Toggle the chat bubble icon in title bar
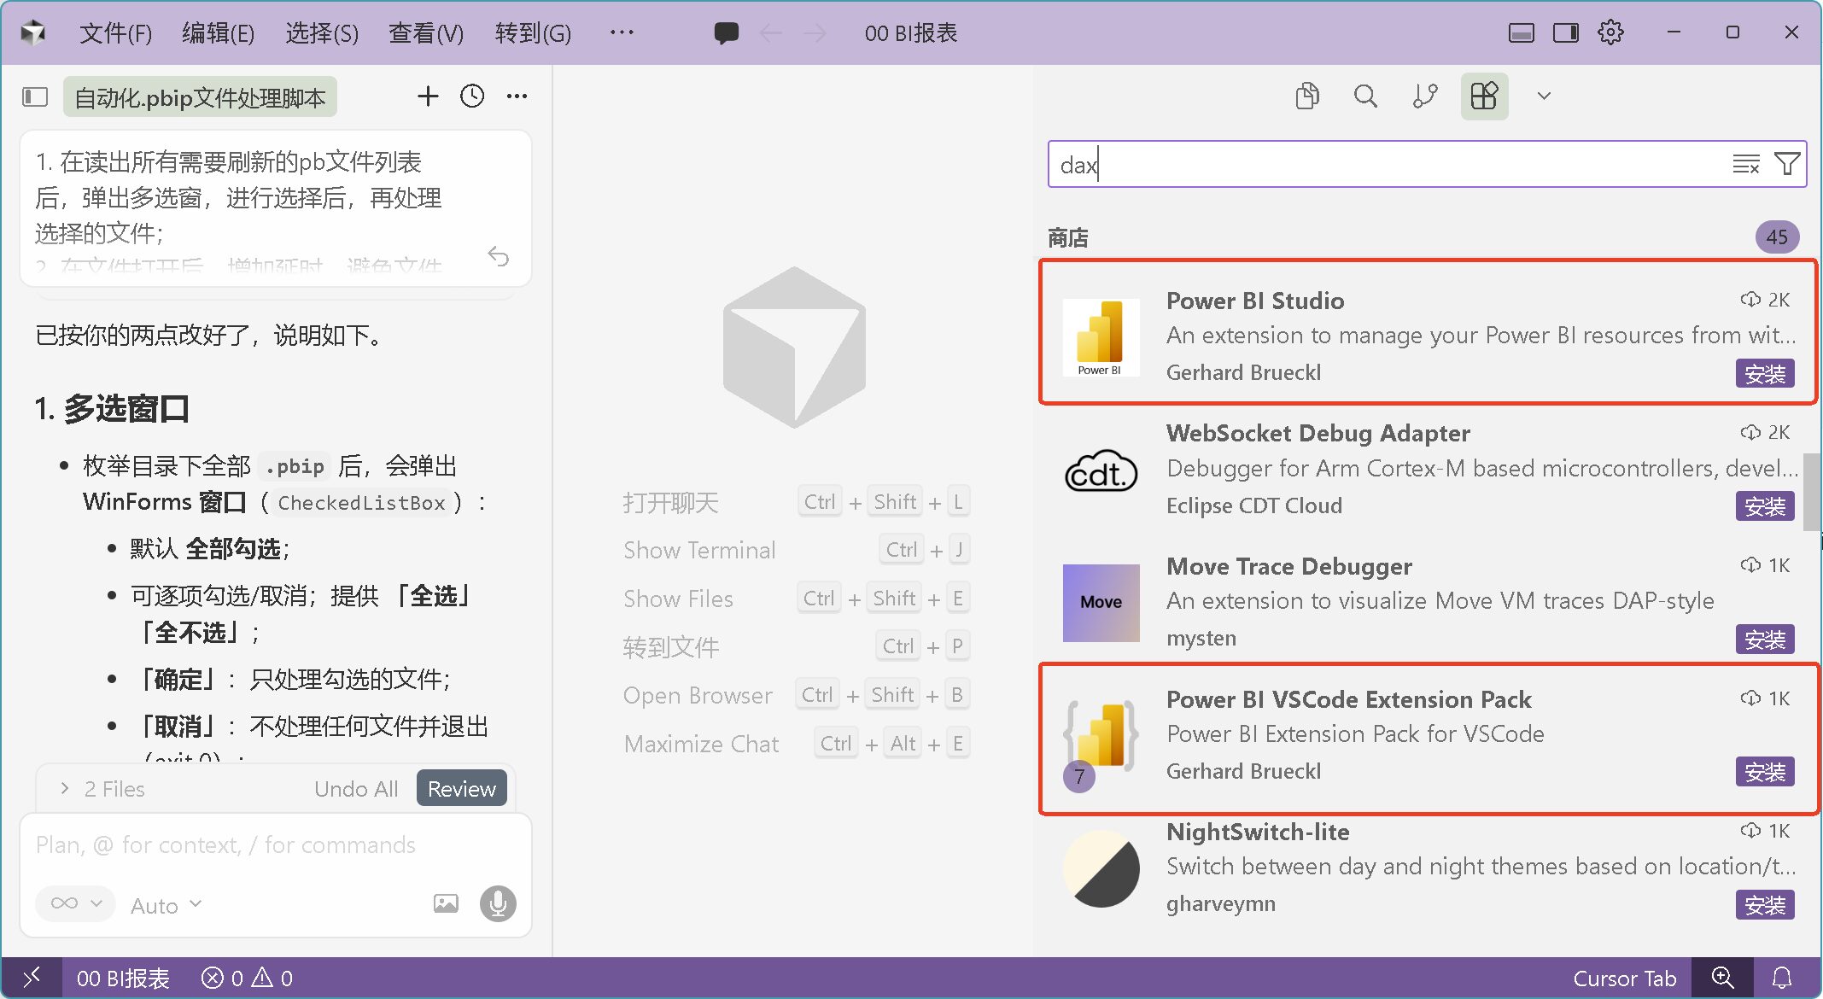 point(727,33)
